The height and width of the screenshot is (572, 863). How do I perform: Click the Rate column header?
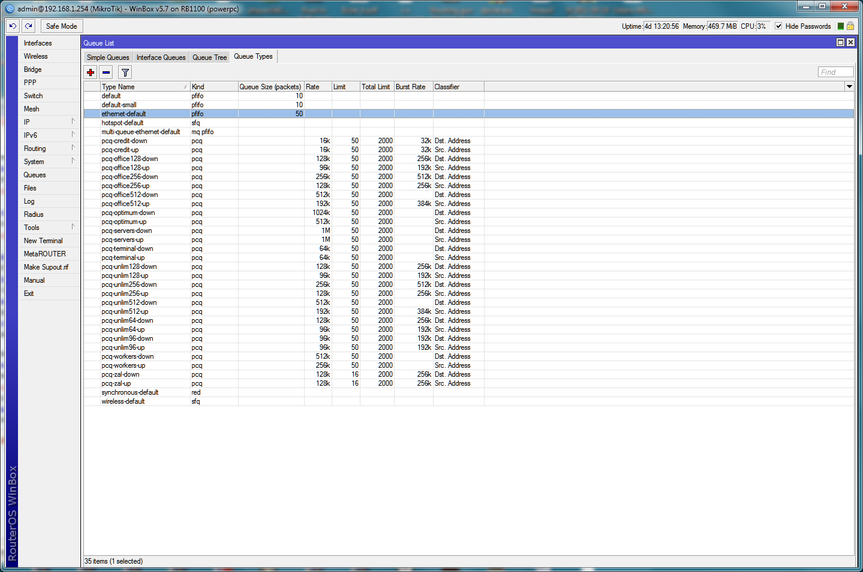[318, 87]
